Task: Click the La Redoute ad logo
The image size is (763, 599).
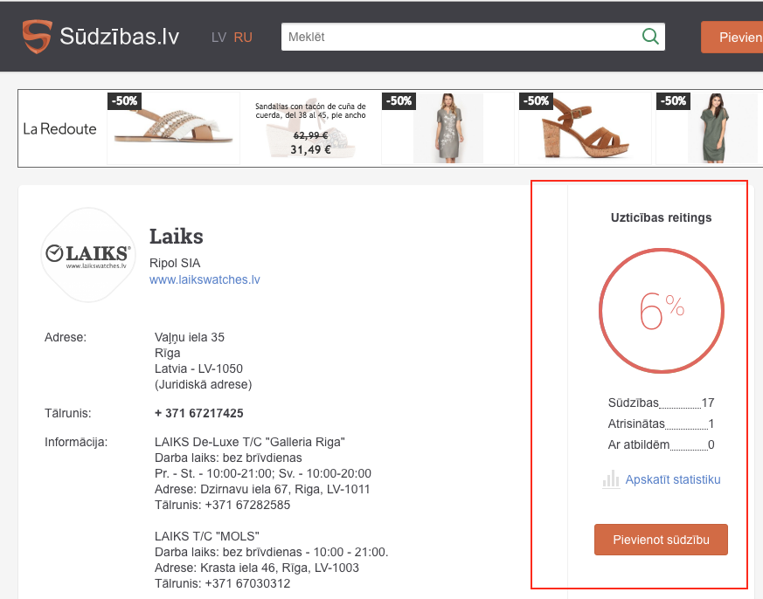Action: pyautogui.click(x=59, y=128)
